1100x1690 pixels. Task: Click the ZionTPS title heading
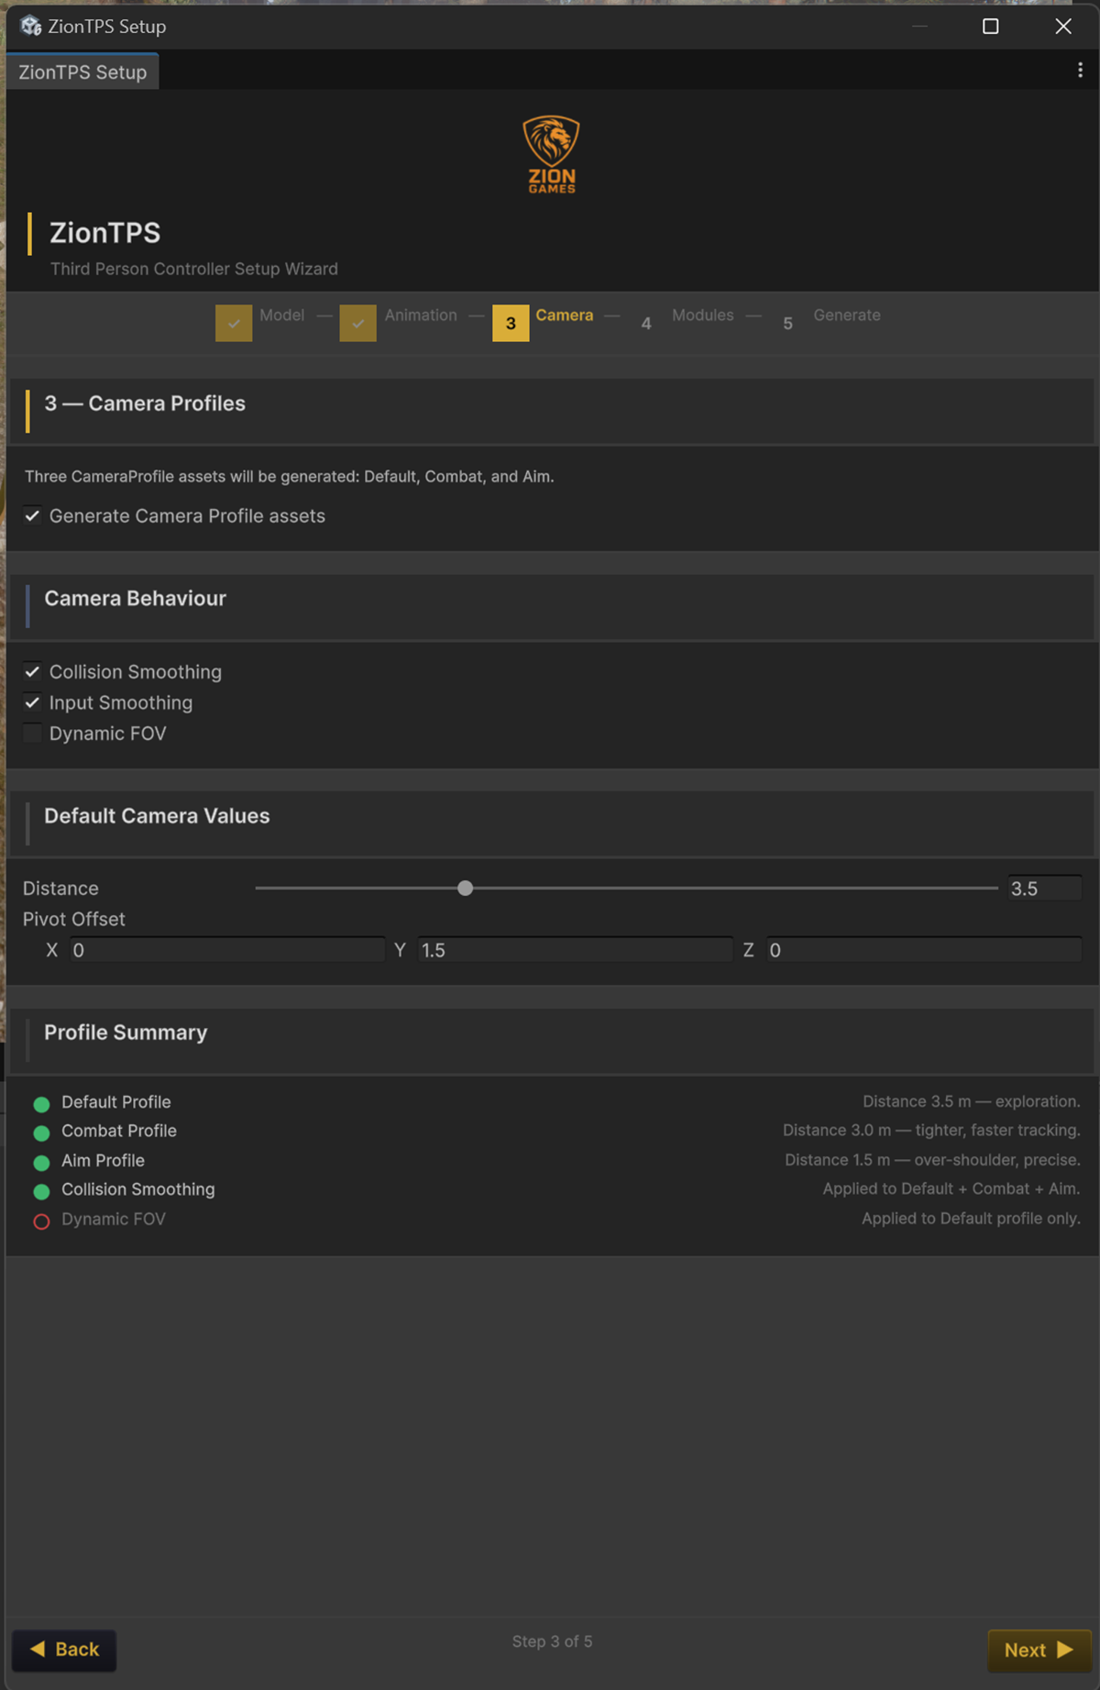104,233
